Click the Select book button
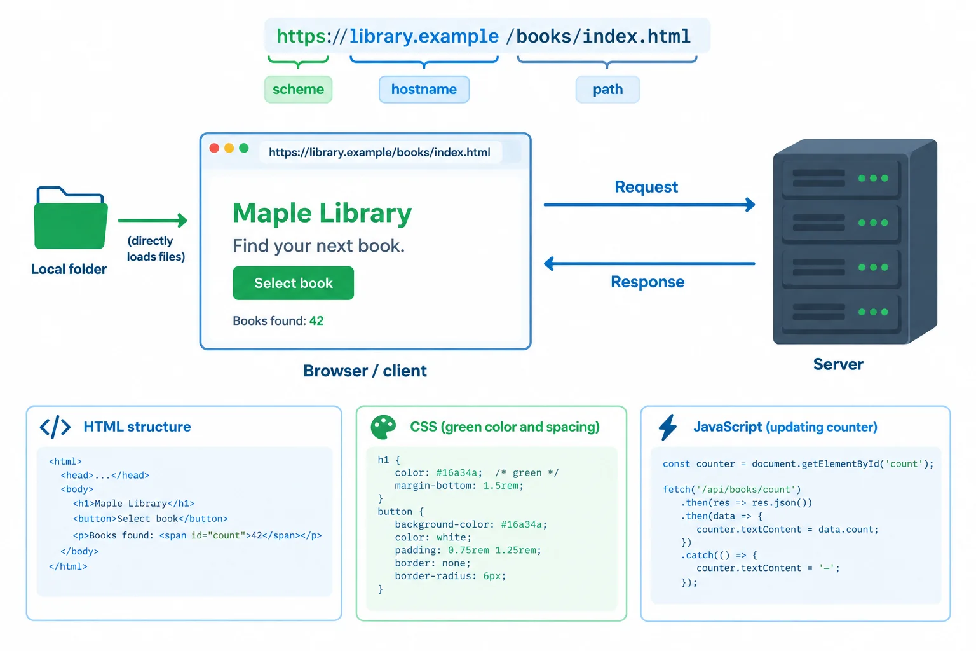 click(293, 283)
